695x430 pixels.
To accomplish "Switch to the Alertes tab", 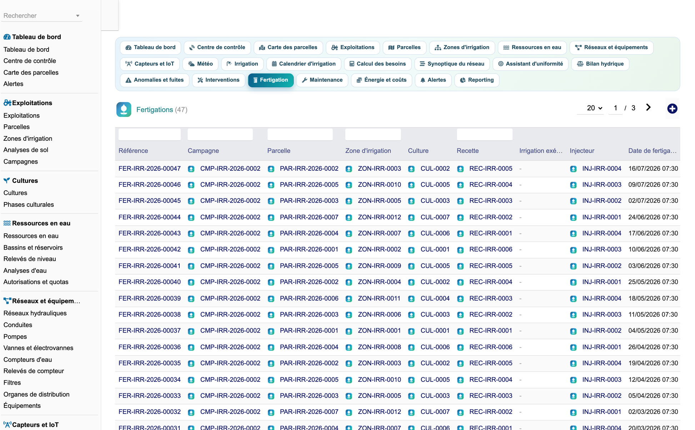I will coord(433,80).
